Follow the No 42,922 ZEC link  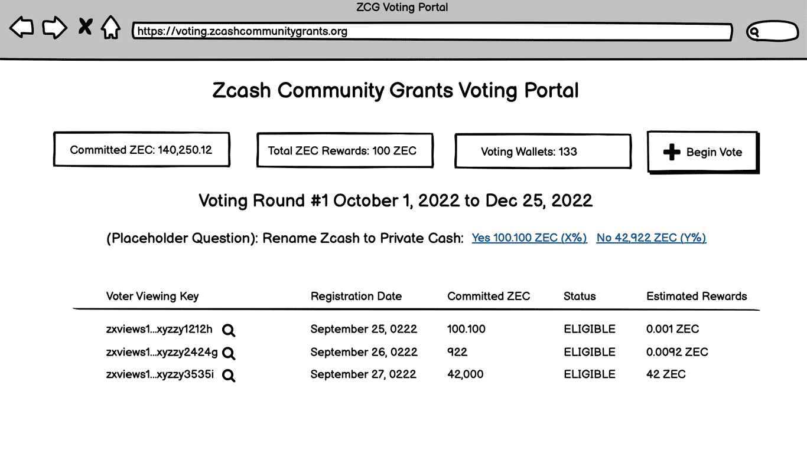tap(650, 238)
